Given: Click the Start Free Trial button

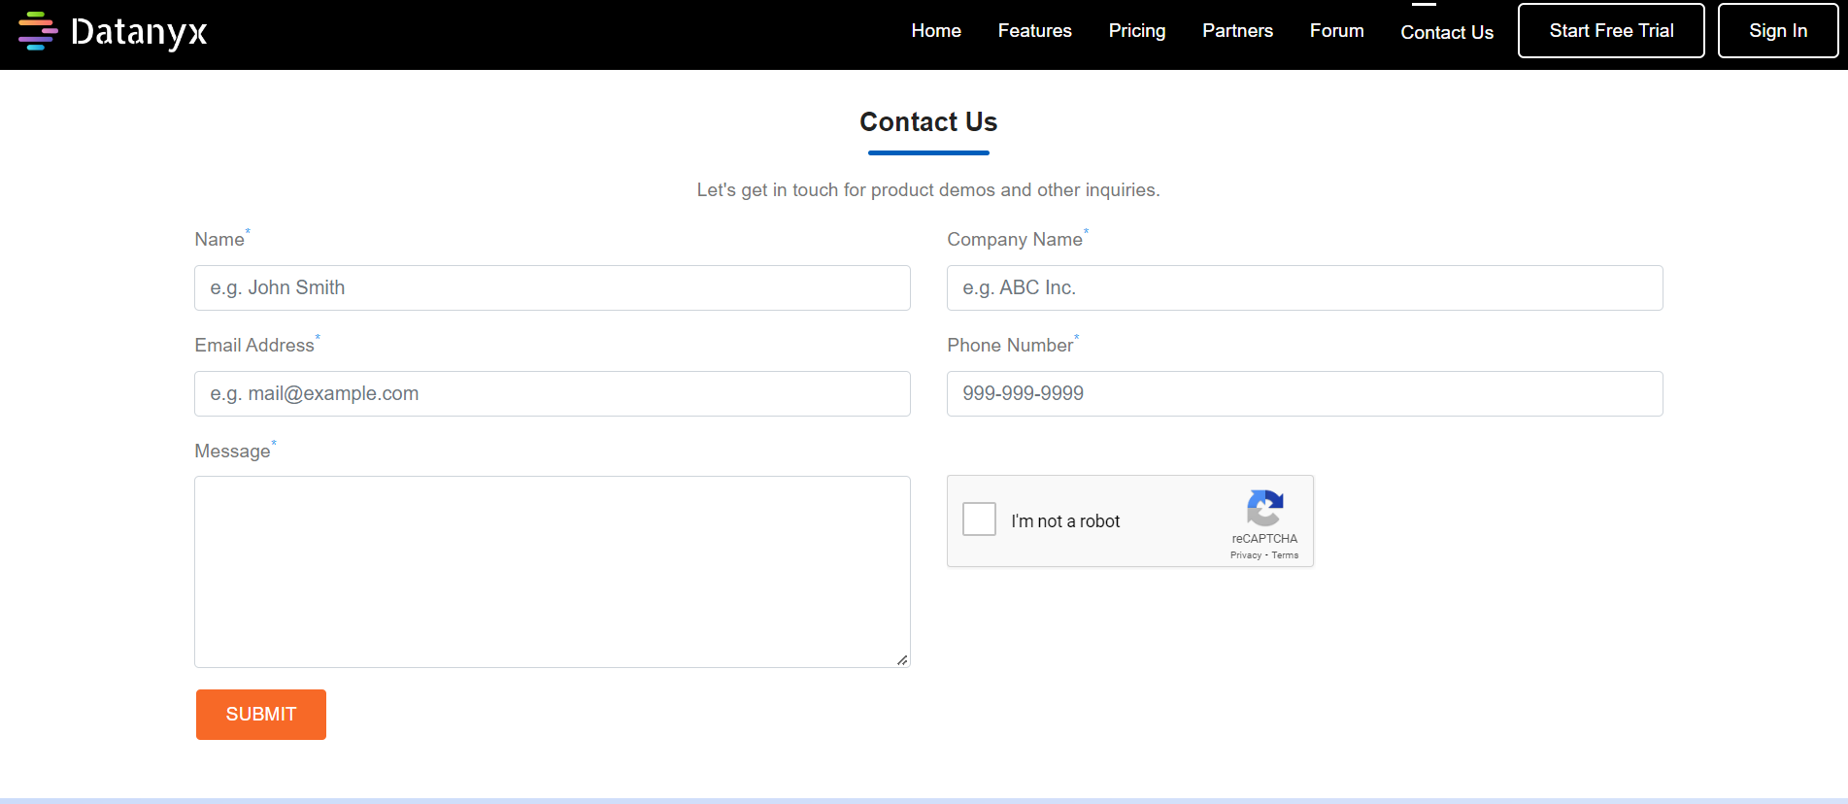Looking at the screenshot, I should pyautogui.click(x=1610, y=31).
